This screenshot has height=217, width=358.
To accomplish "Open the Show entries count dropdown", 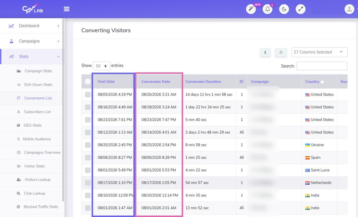I will tap(101, 66).
